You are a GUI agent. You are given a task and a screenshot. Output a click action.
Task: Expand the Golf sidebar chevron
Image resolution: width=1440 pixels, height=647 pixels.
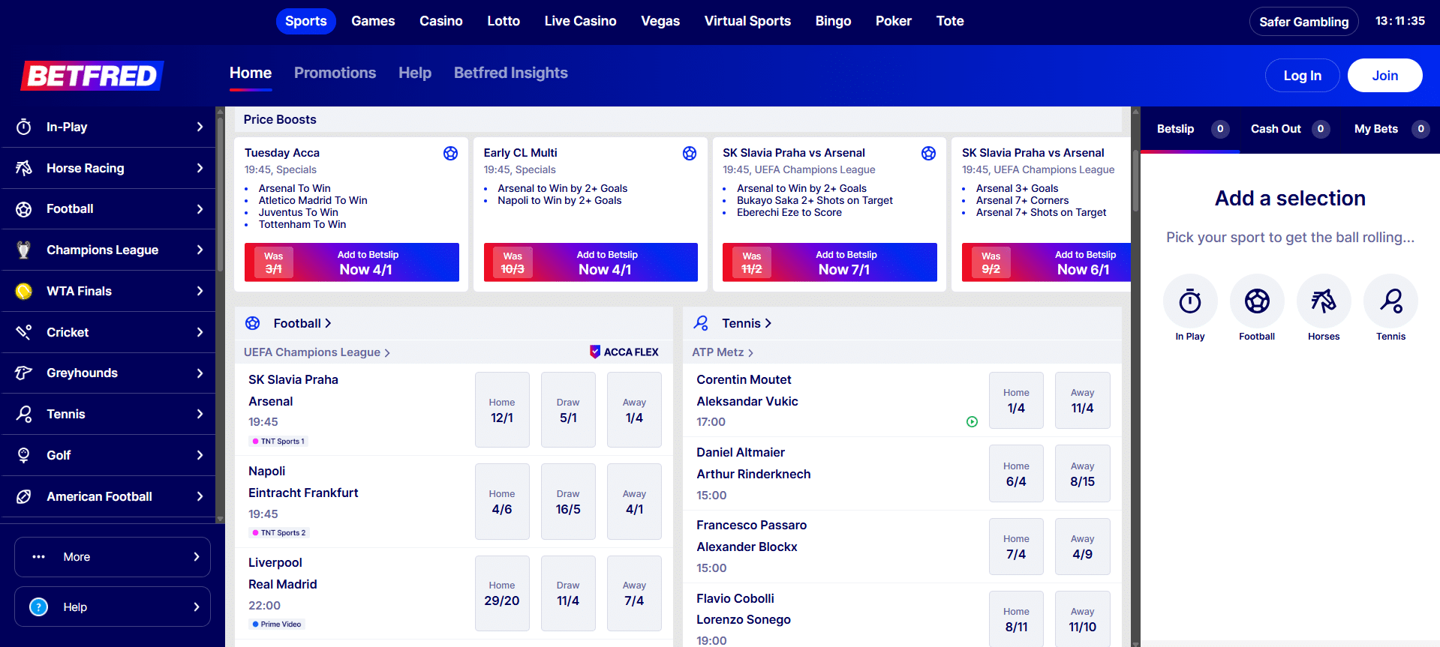point(200,455)
